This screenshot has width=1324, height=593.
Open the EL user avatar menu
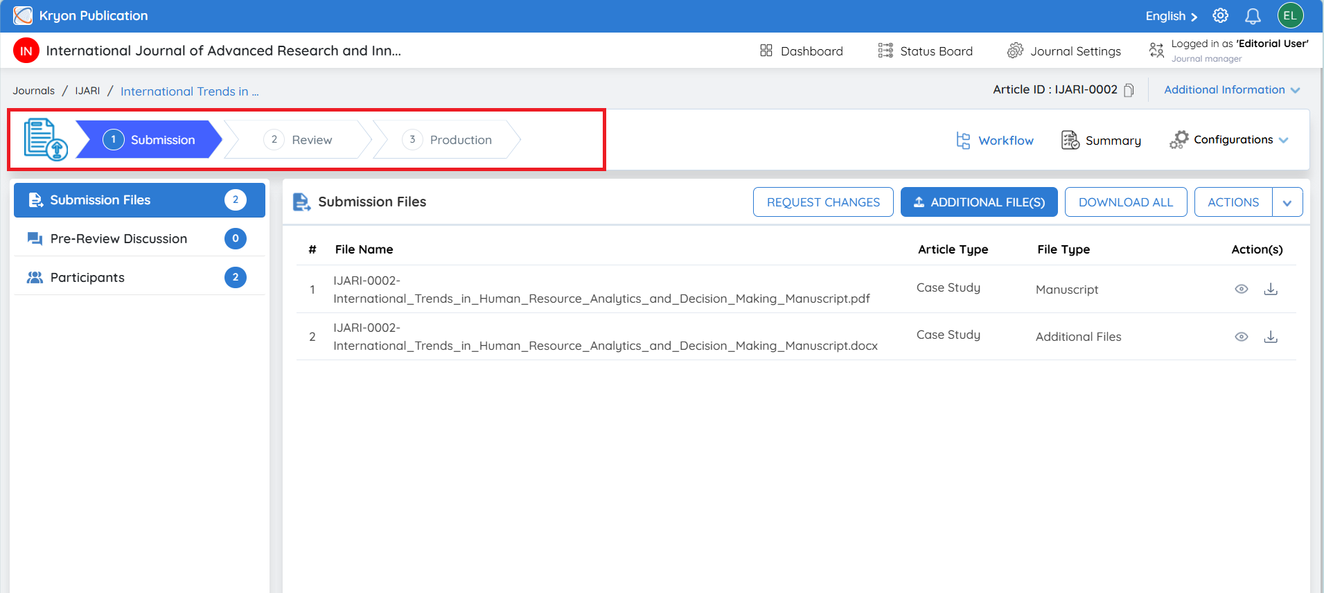click(1290, 15)
